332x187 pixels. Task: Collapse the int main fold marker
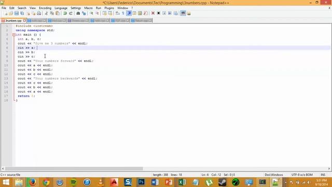14,35
